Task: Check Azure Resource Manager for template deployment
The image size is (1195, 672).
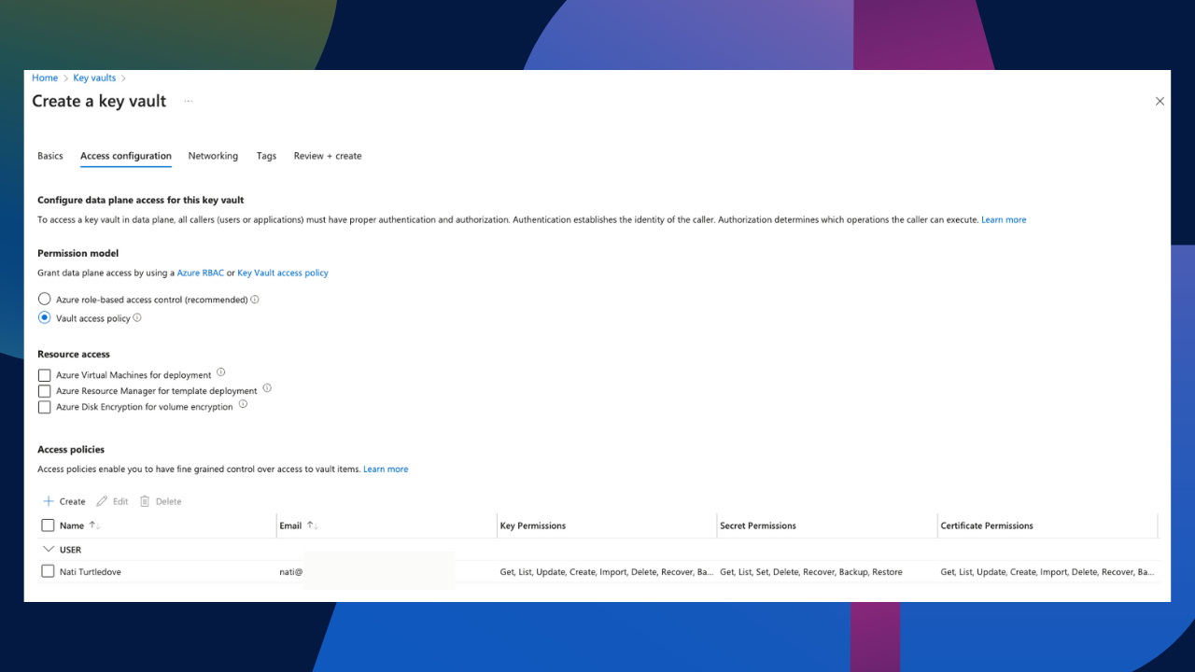Action: pos(44,391)
